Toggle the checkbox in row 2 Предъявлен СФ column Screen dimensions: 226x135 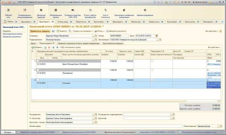click(152, 70)
